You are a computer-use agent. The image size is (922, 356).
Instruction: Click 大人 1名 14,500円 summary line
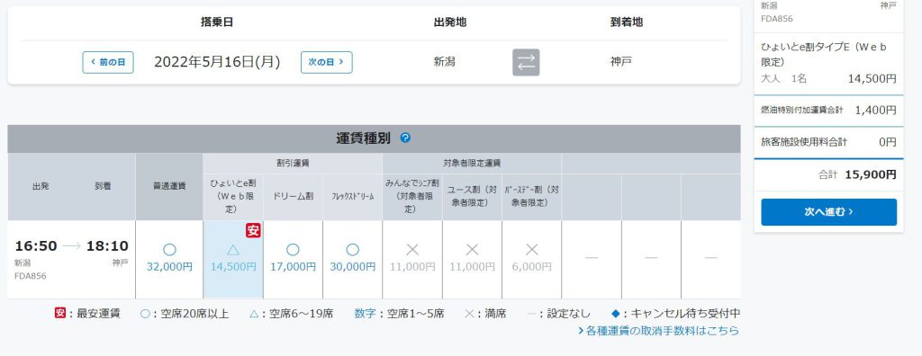point(828,79)
